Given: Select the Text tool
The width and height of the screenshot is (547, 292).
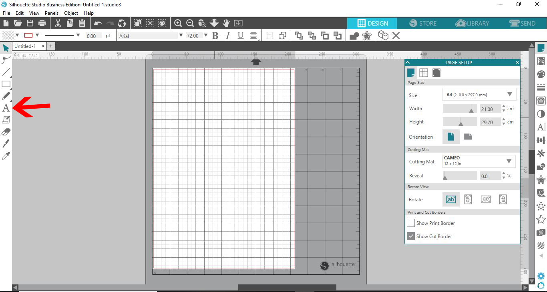Looking at the screenshot, I should tap(6, 108).
